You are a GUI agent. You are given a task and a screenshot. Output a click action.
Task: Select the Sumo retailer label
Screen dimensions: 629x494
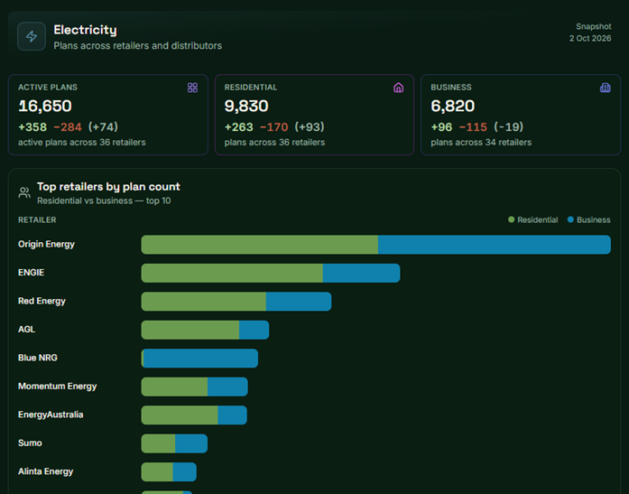point(30,443)
